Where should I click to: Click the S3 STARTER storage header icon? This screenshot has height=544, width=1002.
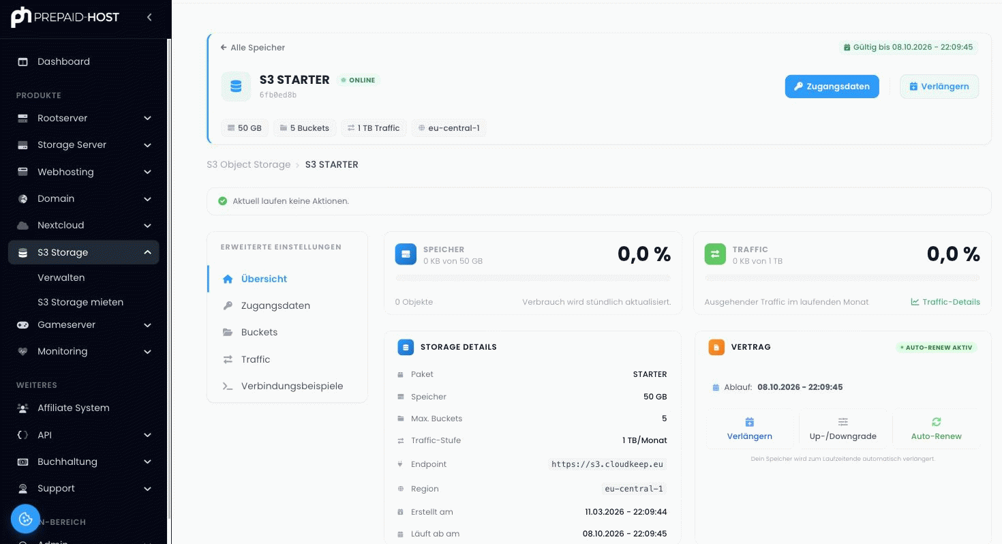coord(236,87)
